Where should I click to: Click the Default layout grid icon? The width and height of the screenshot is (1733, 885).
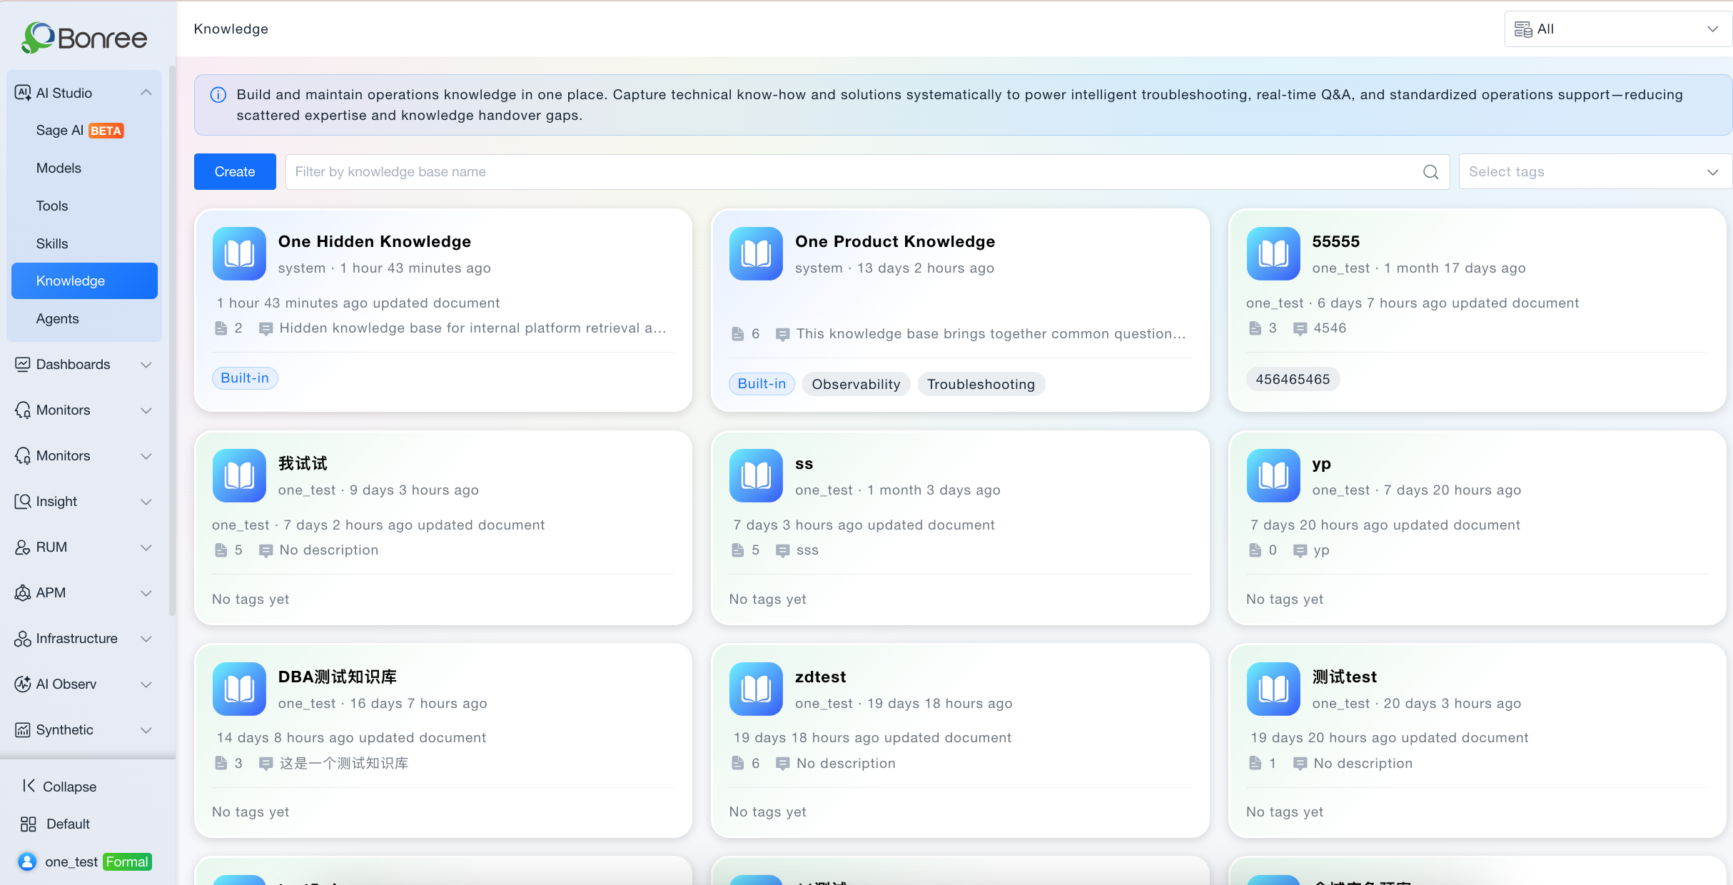click(x=29, y=824)
